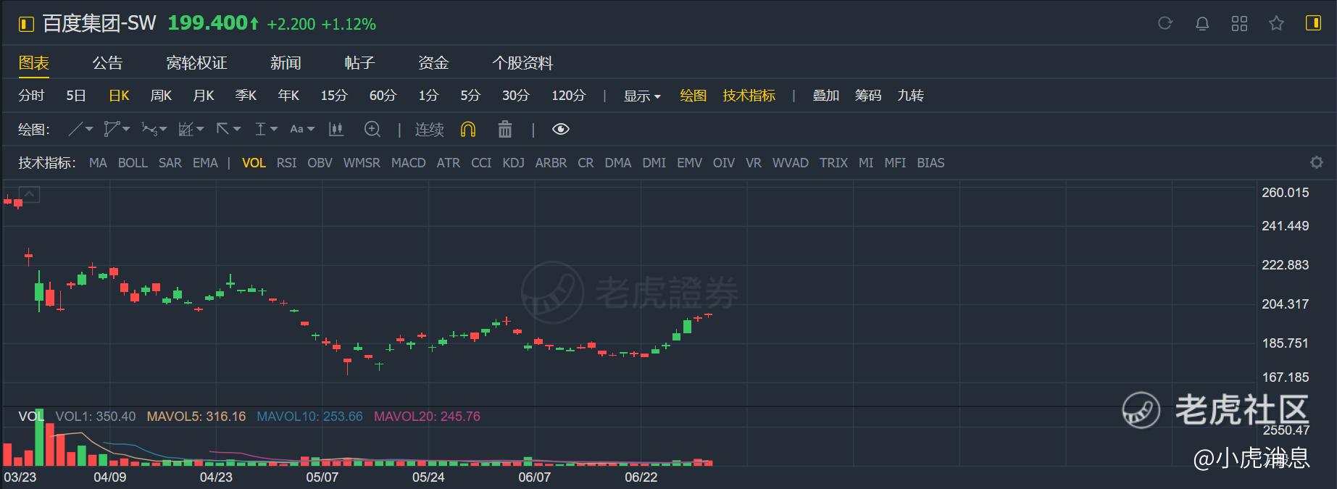Click the grid layout icon
Screen dimensions: 1337x489
pyautogui.click(x=1239, y=23)
